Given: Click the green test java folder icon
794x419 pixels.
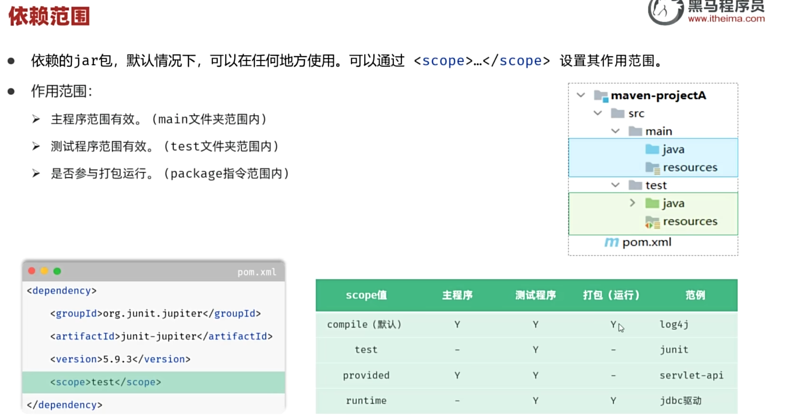Looking at the screenshot, I should coord(652,203).
